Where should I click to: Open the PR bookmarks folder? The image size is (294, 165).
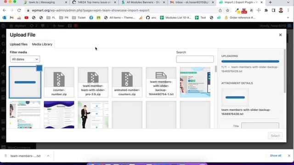tap(64, 17)
